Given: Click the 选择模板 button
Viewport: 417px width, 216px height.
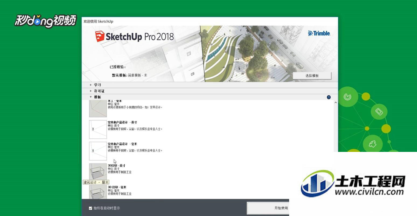Looking at the screenshot, I should point(312,76).
